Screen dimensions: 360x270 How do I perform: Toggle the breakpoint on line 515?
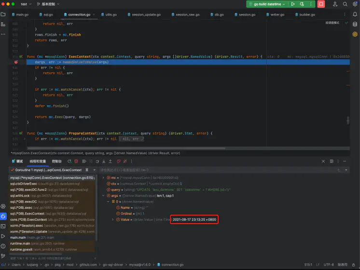point(16,62)
